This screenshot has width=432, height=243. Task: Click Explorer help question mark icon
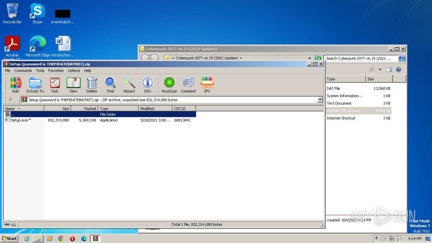pos(399,70)
